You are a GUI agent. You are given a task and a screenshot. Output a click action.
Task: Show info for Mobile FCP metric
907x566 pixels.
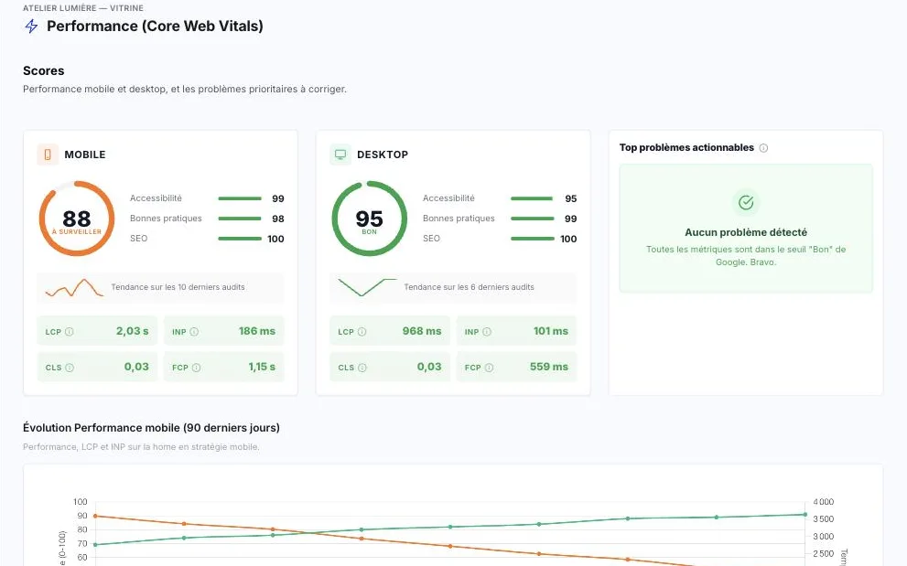196,368
